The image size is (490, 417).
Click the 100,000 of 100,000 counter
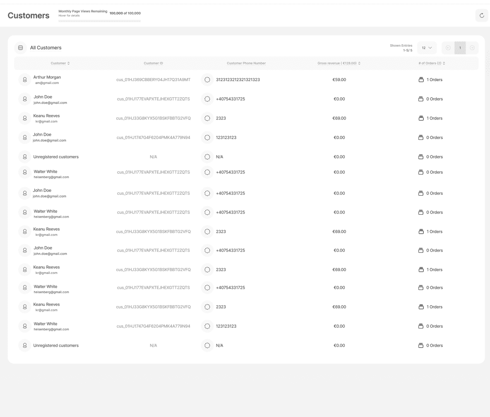pyautogui.click(x=125, y=13)
